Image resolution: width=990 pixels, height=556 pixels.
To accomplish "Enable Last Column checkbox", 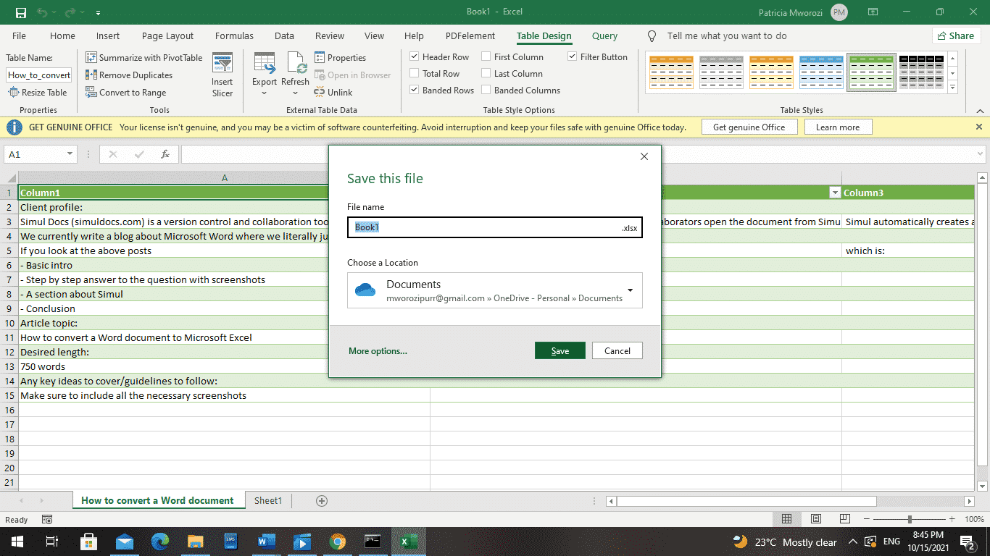I will point(486,73).
